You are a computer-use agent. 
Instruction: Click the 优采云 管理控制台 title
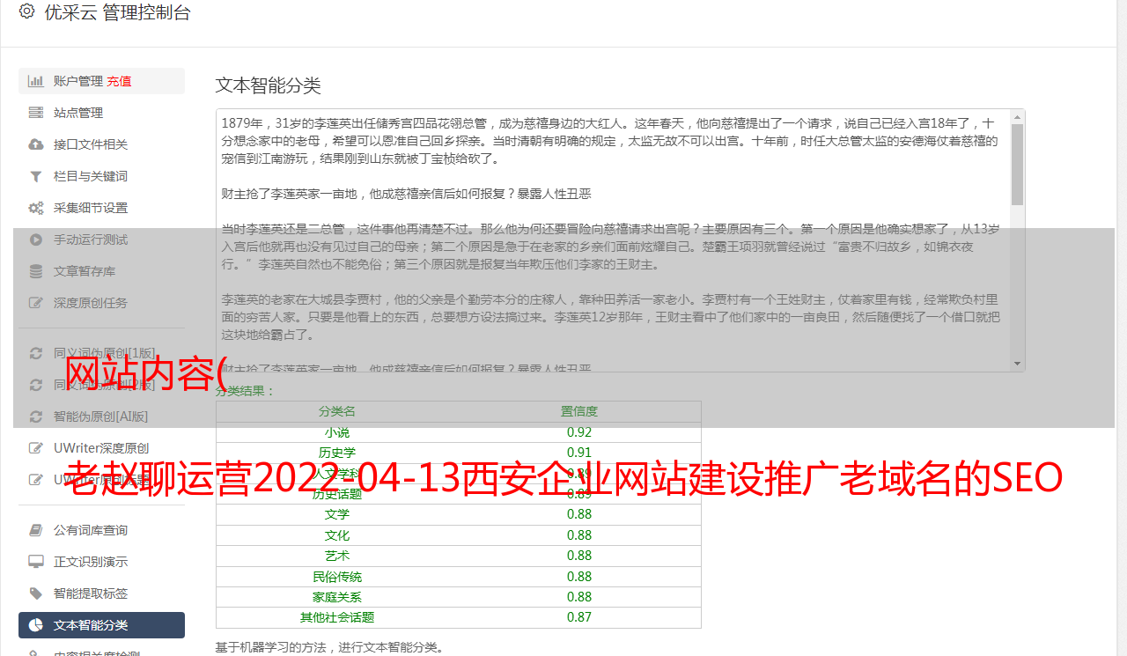click(117, 12)
